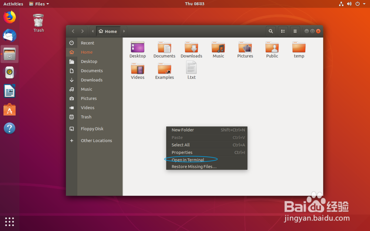Choose New Folder from context menu
370x231 pixels.
coord(207,130)
